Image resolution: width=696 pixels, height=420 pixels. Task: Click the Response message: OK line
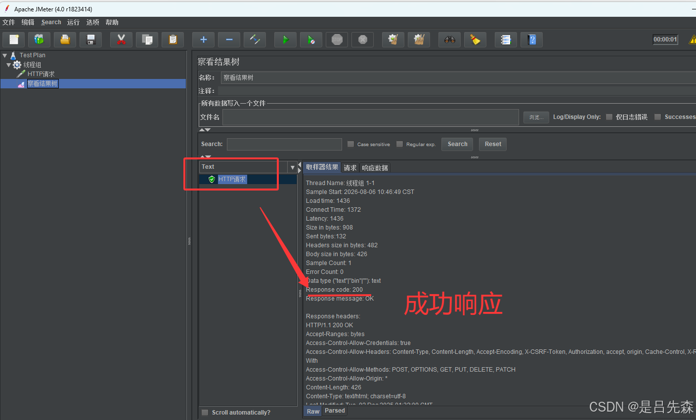click(x=340, y=299)
